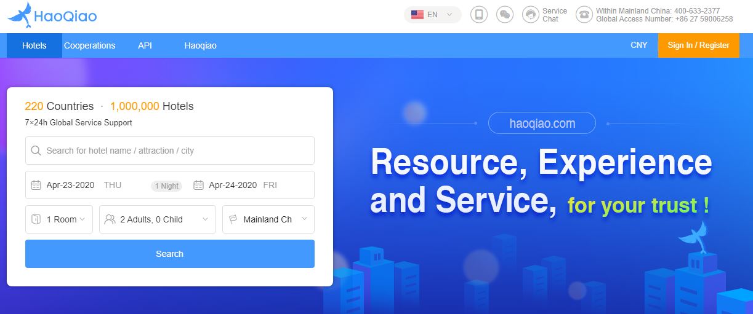Pick check-out date Apr-24-2020
Viewport: 753px width, 314px height.
233,185
